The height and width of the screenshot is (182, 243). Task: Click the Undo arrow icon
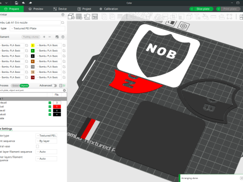23,3
